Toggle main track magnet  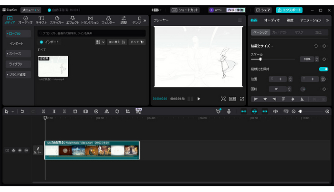click(x=244, y=111)
